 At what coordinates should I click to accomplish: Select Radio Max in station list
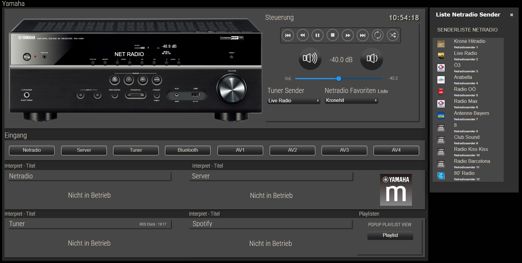[466, 101]
